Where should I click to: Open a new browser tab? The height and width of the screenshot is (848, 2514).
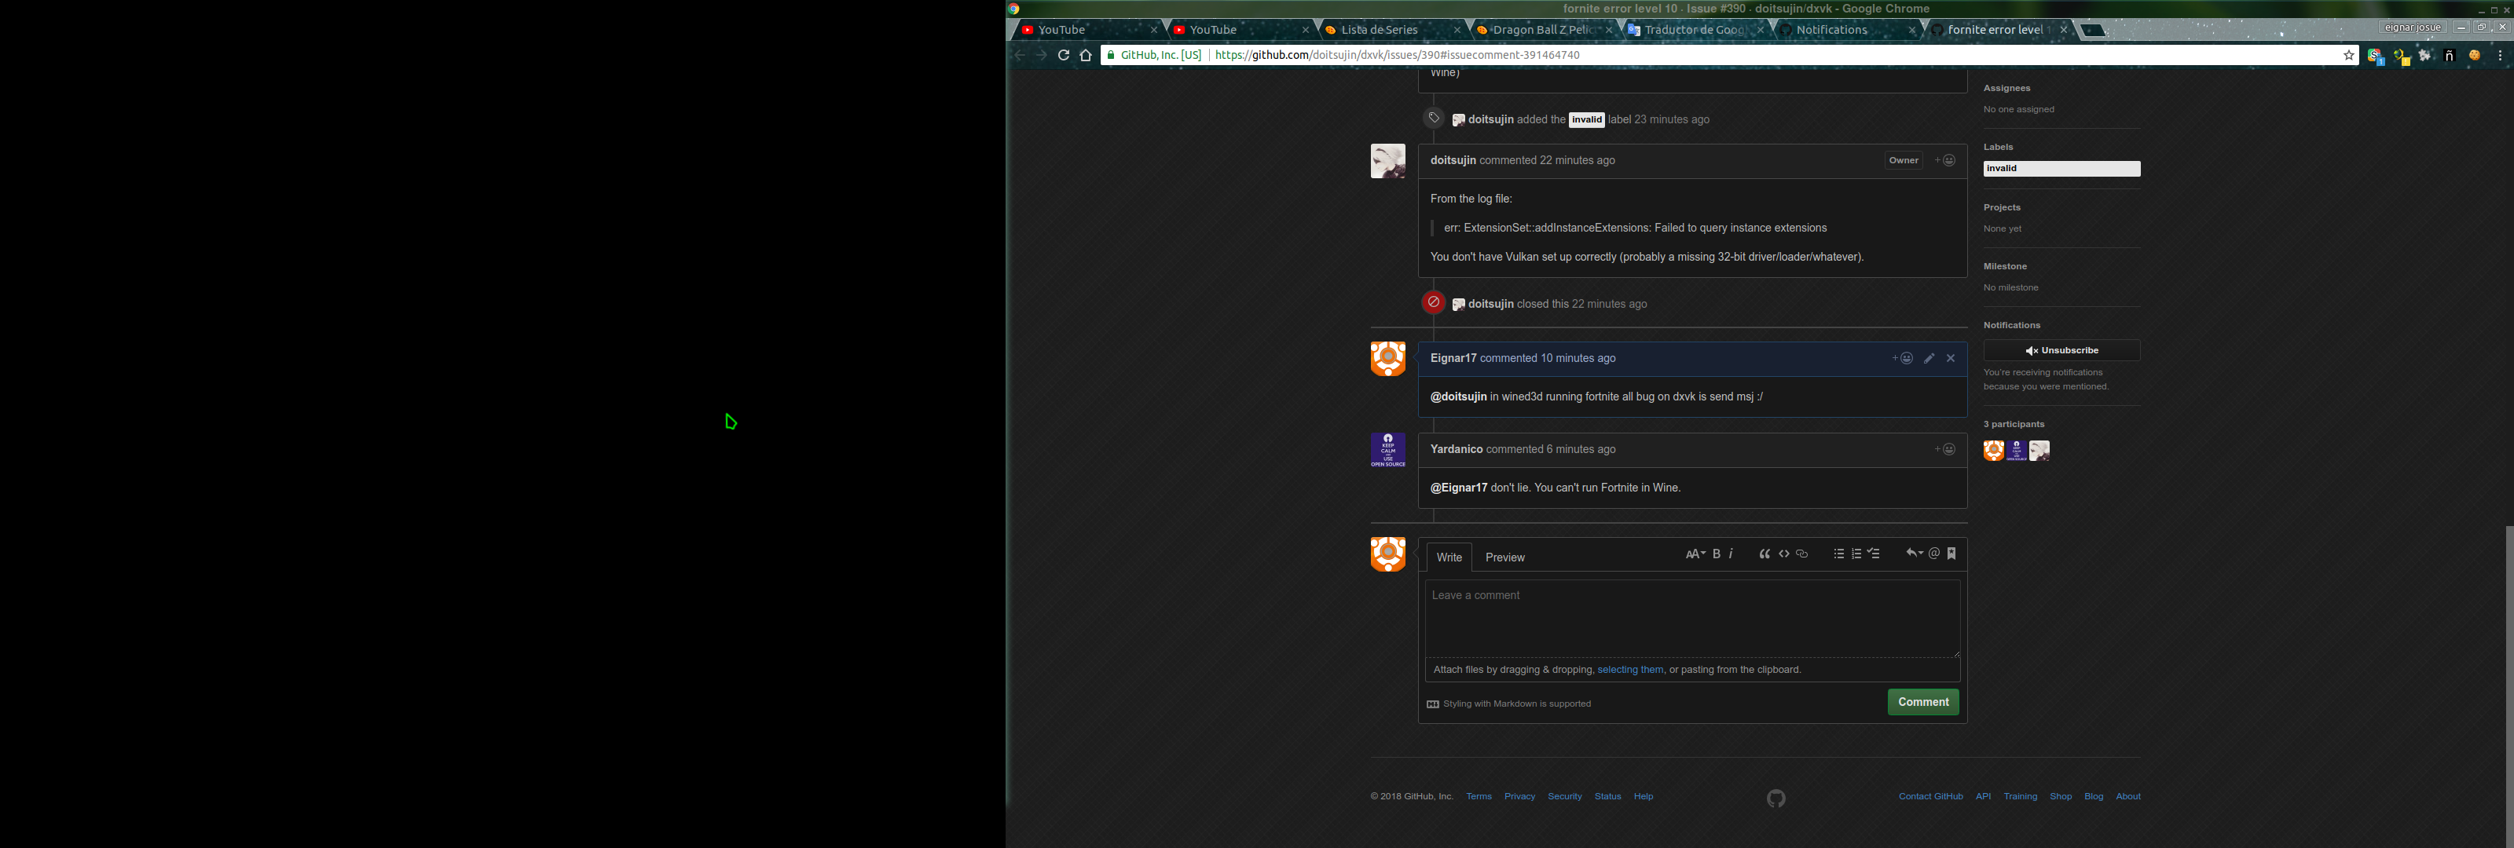2094,31
